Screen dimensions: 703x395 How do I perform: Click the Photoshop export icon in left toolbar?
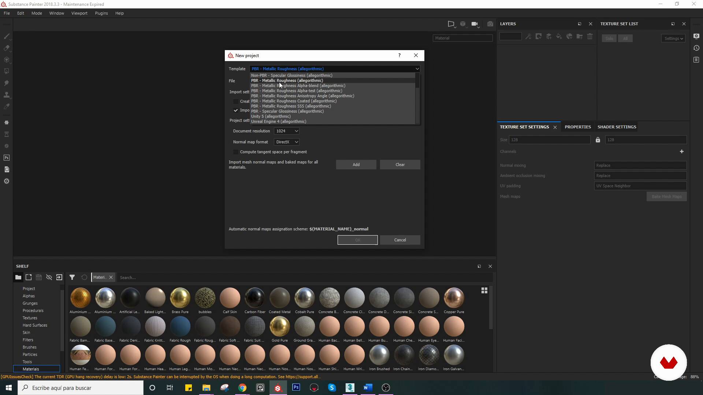pos(6,158)
